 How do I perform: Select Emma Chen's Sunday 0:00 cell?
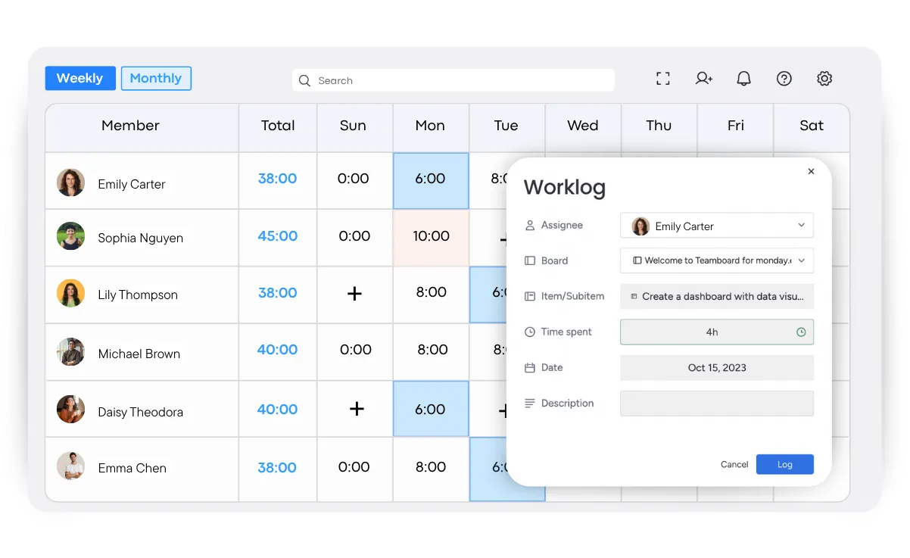tap(355, 469)
